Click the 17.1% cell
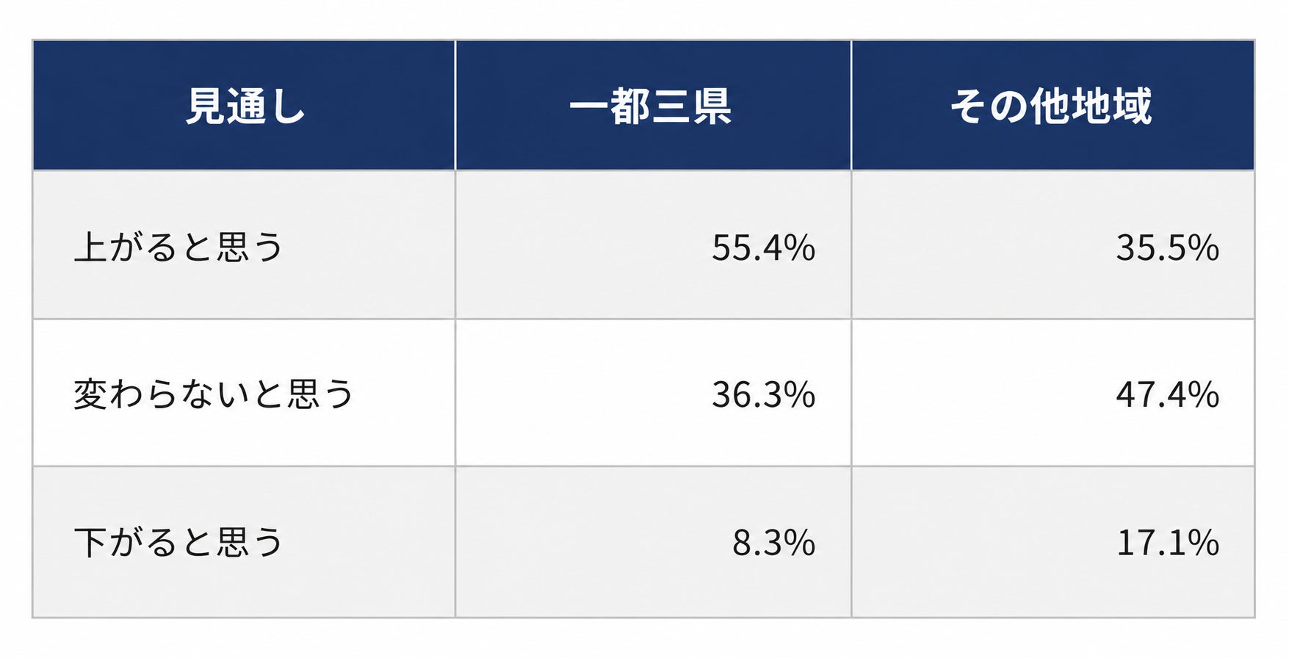 (x=1168, y=543)
